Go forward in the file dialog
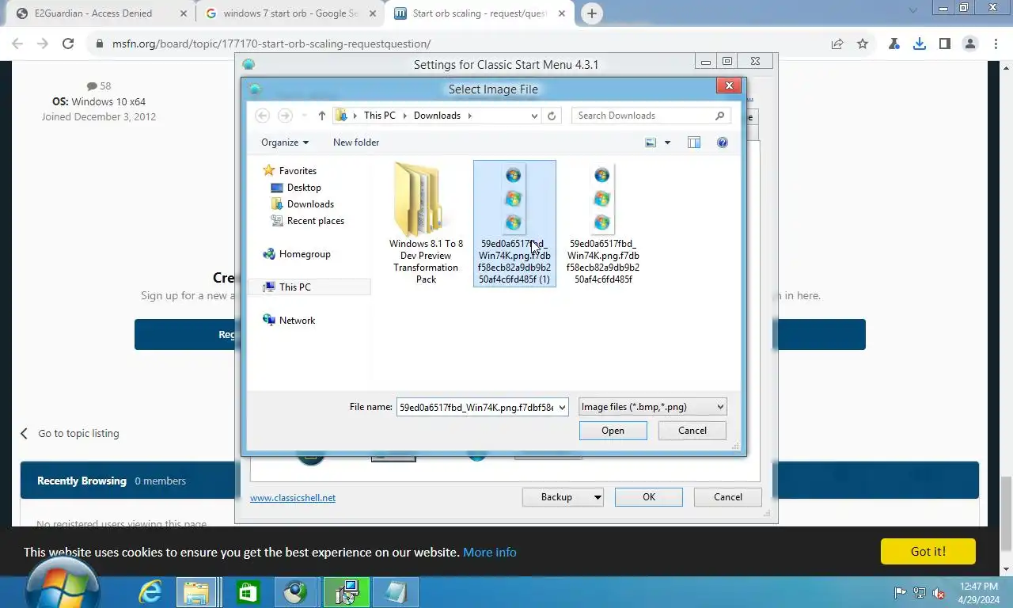The width and height of the screenshot is (1013, 608). click(285, 116)
